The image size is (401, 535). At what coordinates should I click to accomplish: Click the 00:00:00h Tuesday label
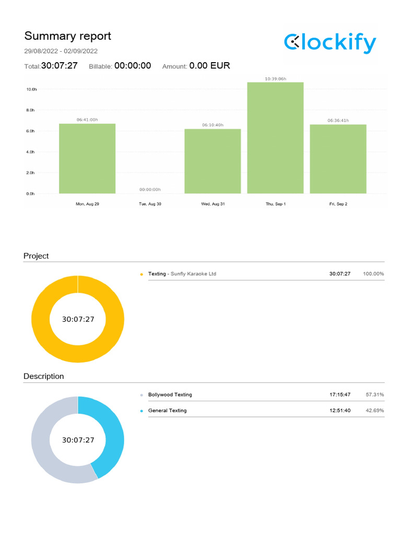click(x=150, y=189)
